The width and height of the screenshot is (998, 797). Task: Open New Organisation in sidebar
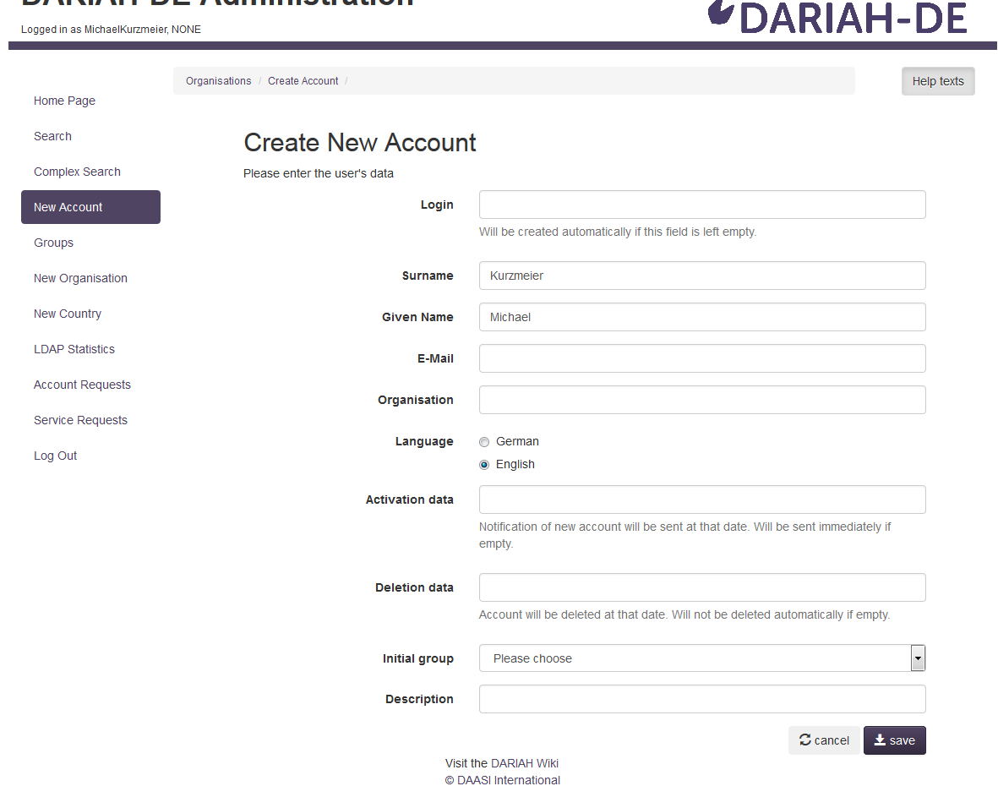tap(80, 278)
